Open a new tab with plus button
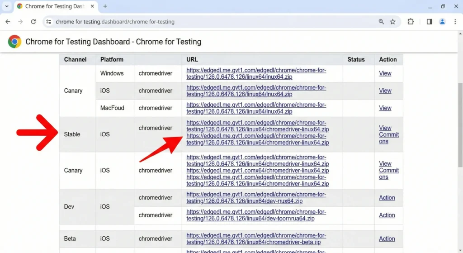 [105, 6]
